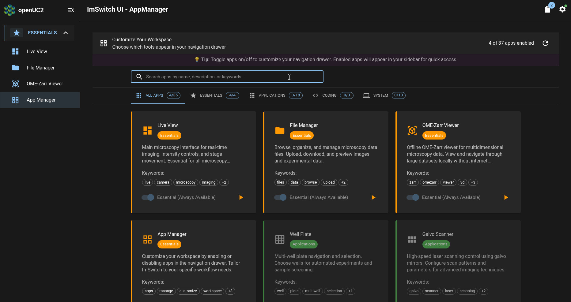Switch off the OME-Zarr Viewer toggle
The height and width of the screenshot is (302, 571).
(412, 197)
